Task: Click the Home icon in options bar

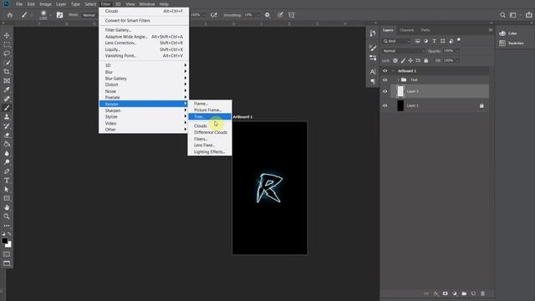Action: (x=10, y=15)
